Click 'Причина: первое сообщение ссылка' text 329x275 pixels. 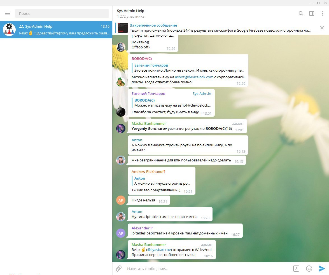164,255
